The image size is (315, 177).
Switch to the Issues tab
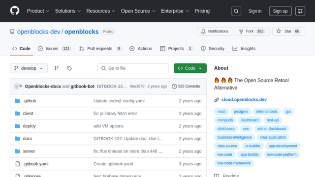pyautogui.click(x=55, y=49)
